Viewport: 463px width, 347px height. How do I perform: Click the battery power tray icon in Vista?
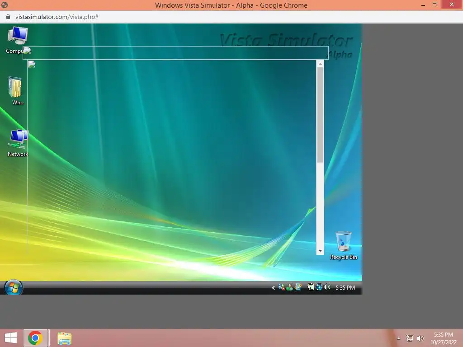310,287
